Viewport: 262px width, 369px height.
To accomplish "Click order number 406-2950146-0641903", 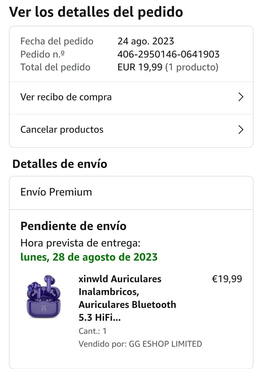I will [168, 54].
